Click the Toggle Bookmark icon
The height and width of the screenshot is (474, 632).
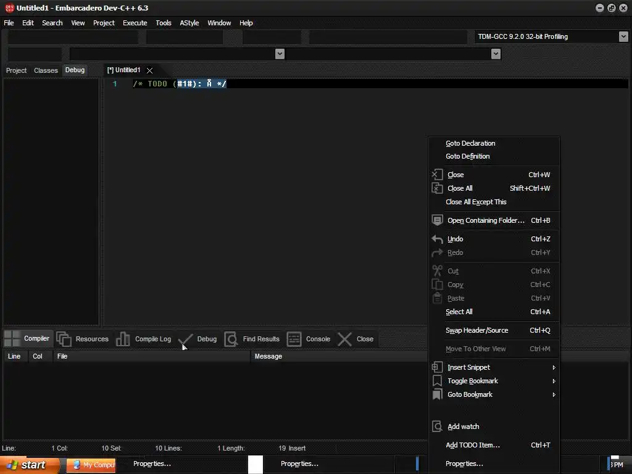[437, 381]
